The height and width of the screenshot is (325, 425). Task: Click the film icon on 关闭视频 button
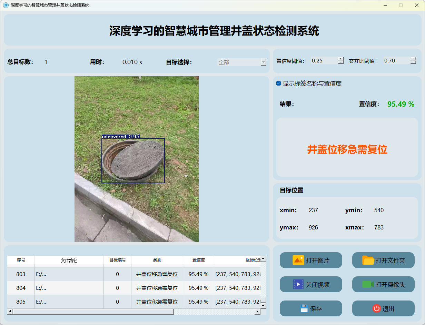pos(298,284)
